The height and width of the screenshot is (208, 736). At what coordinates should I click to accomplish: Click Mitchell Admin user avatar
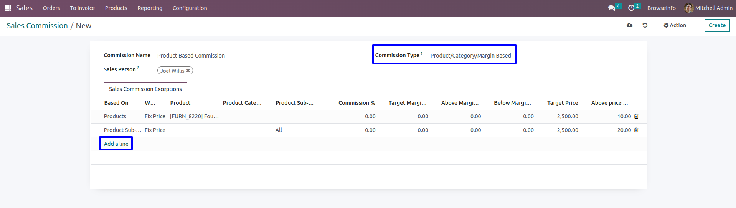[x=689, y=8]
